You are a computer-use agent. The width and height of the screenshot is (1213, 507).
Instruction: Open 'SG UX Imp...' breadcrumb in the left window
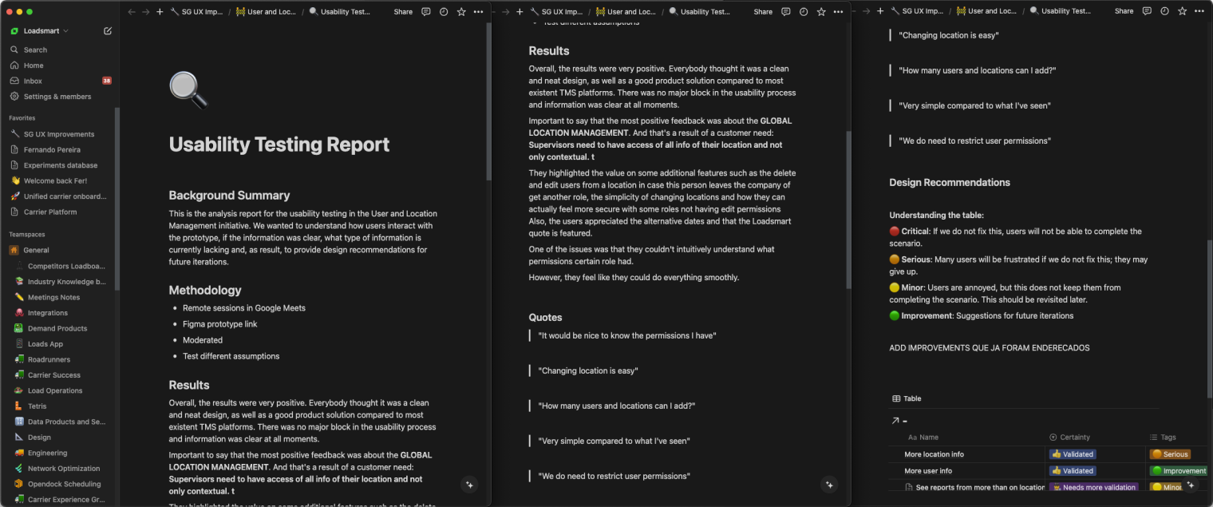point(197,12)
